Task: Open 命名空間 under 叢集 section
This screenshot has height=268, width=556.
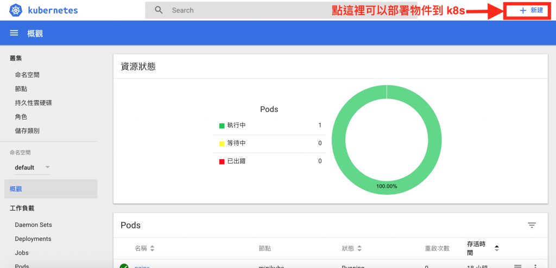Action: pos(27,75)
